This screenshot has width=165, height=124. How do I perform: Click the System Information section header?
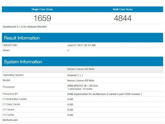coord(23,62)
